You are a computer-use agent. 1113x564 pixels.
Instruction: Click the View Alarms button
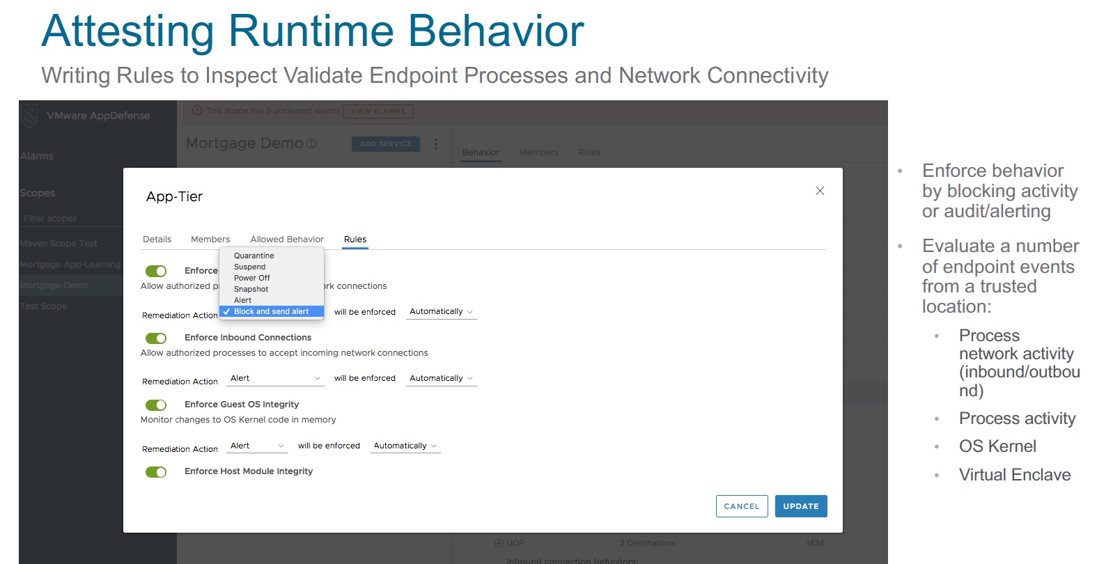[378, 111]
